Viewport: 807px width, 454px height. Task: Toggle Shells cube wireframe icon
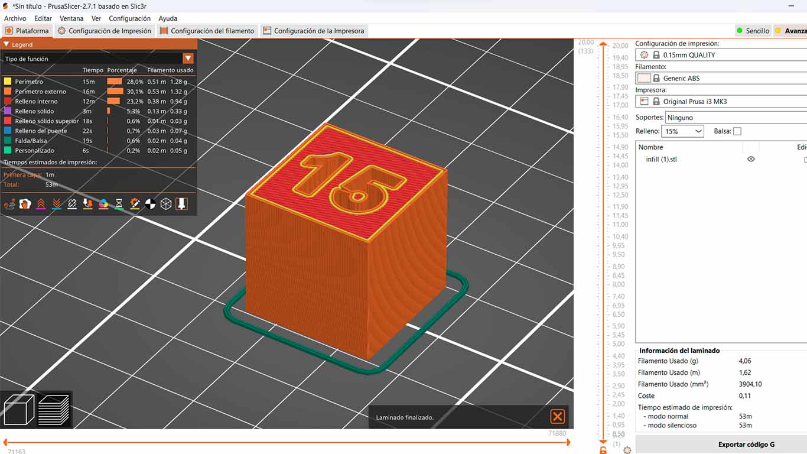point(166,204)
